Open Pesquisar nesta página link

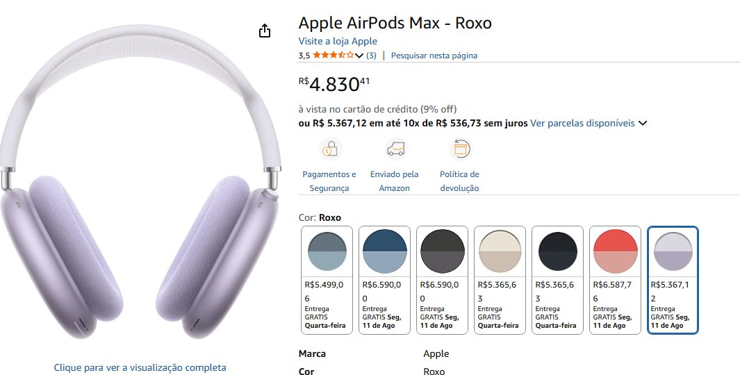point(434,55)
